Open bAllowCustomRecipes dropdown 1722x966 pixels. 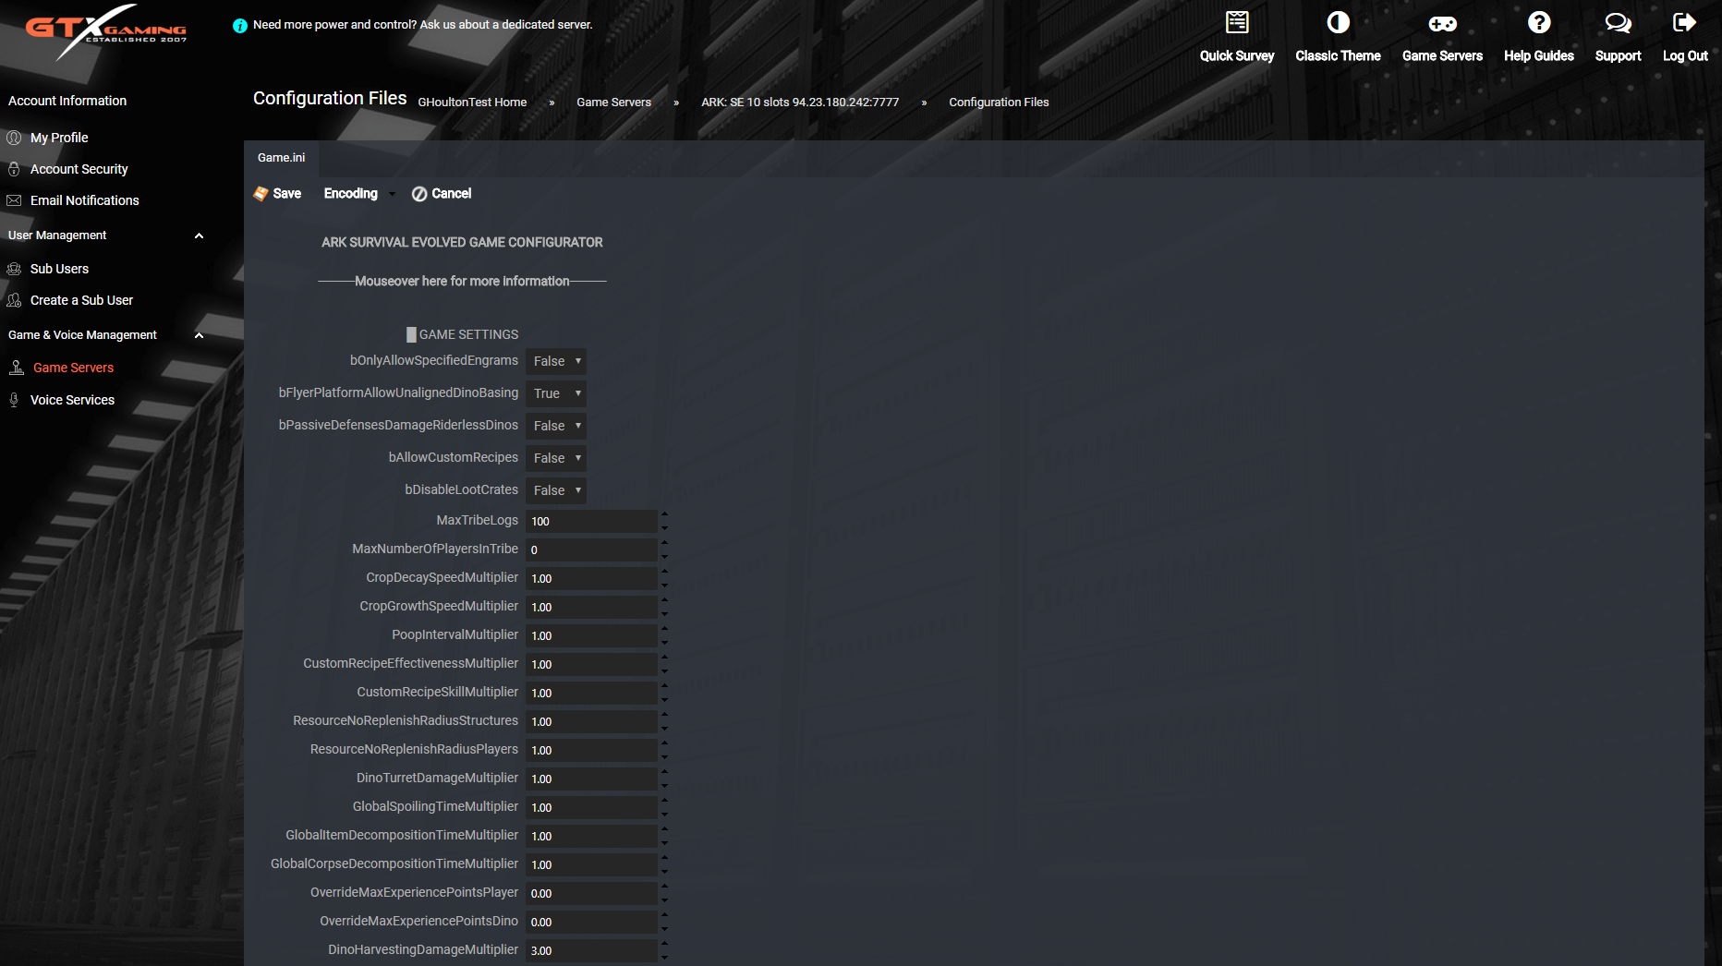pyautogui.click(x=556, y=458)
